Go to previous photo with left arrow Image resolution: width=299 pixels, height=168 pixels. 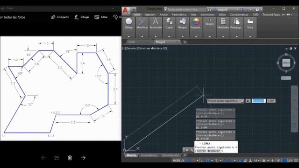(43, 158)
